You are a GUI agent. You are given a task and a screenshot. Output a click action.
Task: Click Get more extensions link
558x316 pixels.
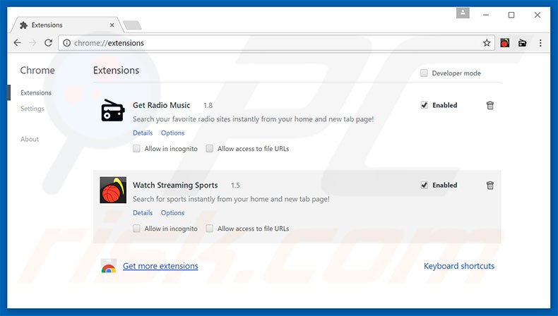(160, 266)
